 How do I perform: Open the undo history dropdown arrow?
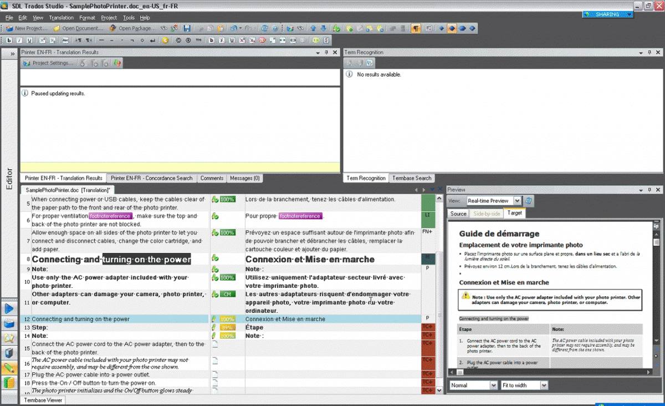coord(240,28)
